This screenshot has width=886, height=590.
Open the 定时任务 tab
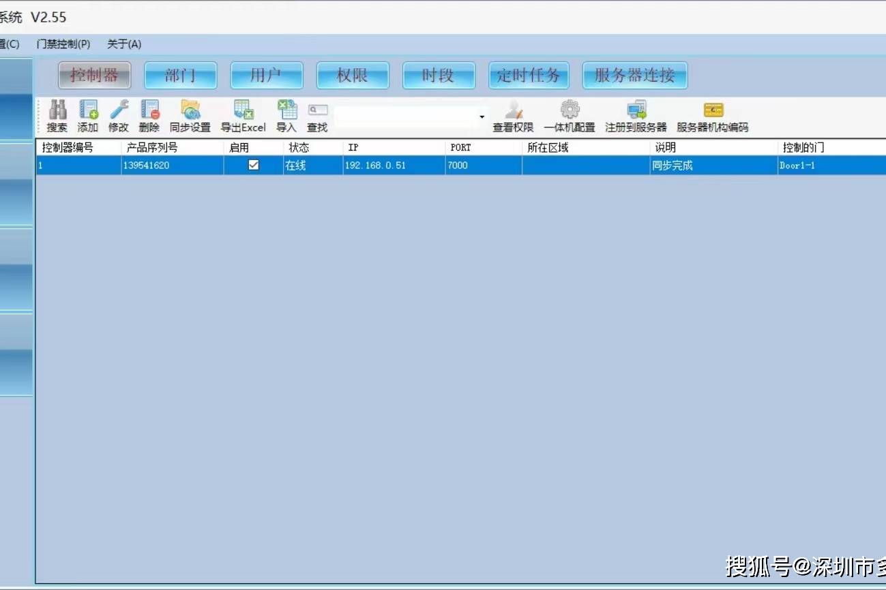[529, 76]
